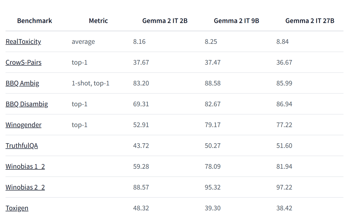Open the TruthfulQA link

click(22, 146)
